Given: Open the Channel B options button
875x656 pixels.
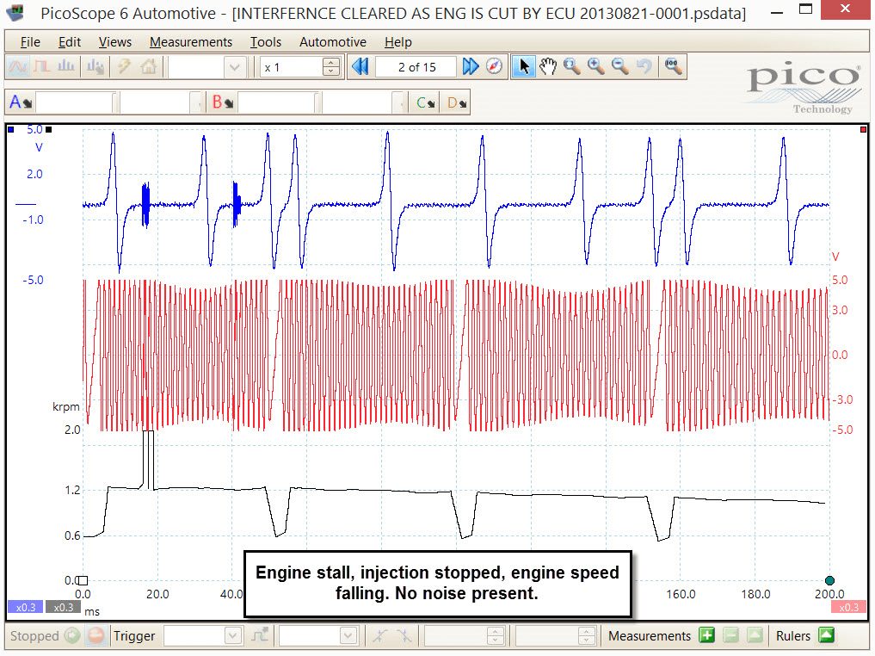Looking at the screenshot, I should pos(222,102).
